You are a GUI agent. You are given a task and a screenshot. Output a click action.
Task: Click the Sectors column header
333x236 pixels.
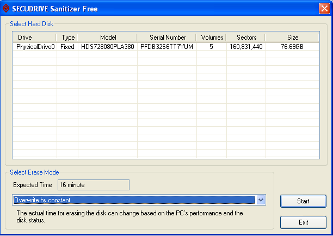pyautogui.click(x=246, y=38)
